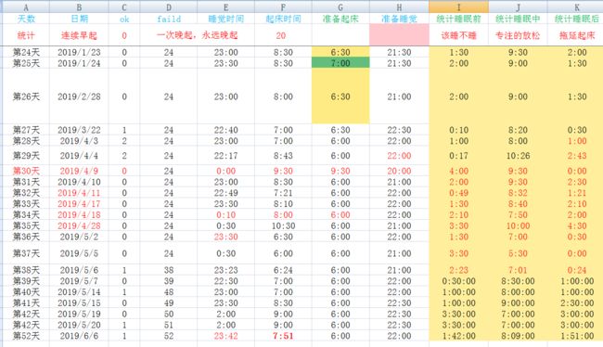Screen dimensions: 603x347
Task: Click the sleep time 22:40
Action: click(x=225, y=130)
